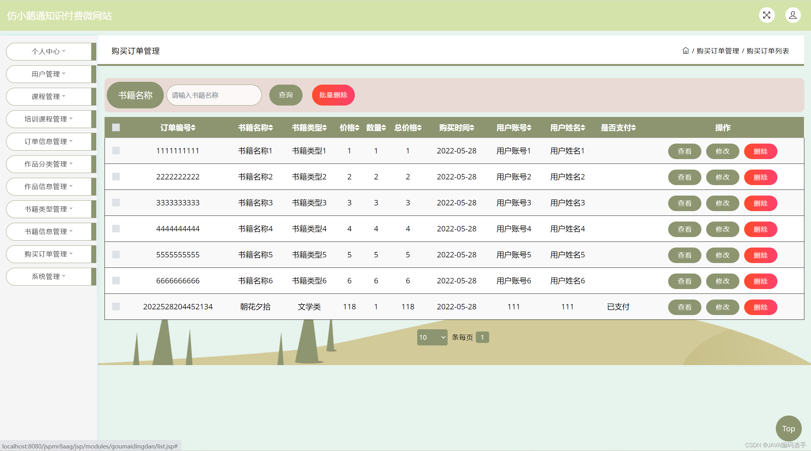The width and height of the screenshot is (811, 451).
Task: Delete the 朝花夕拾 order
Action: [761, 307]
